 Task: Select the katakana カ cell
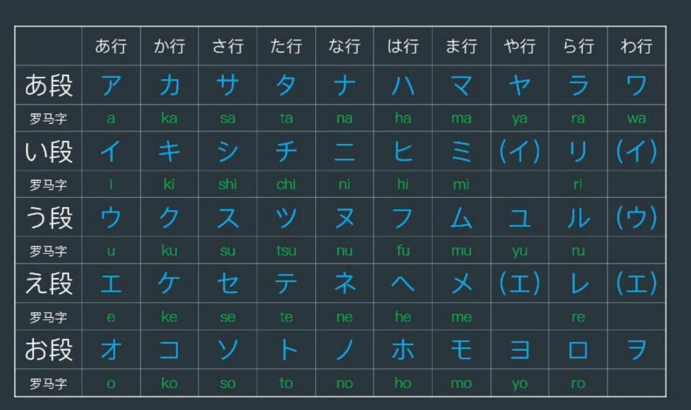(x=169, y=86)
